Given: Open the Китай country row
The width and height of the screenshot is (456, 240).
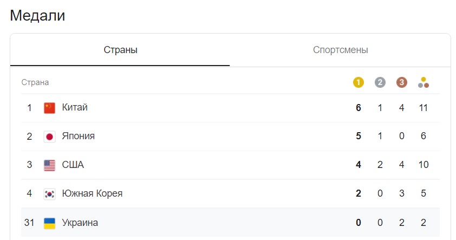Looking at the screenshot, I should coord(230,108).
